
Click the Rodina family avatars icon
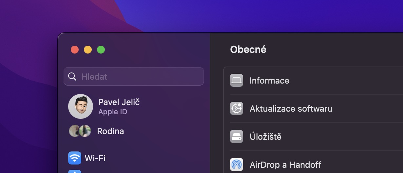tap(80, 131)
